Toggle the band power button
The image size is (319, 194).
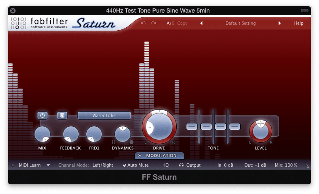click(43, 115)
